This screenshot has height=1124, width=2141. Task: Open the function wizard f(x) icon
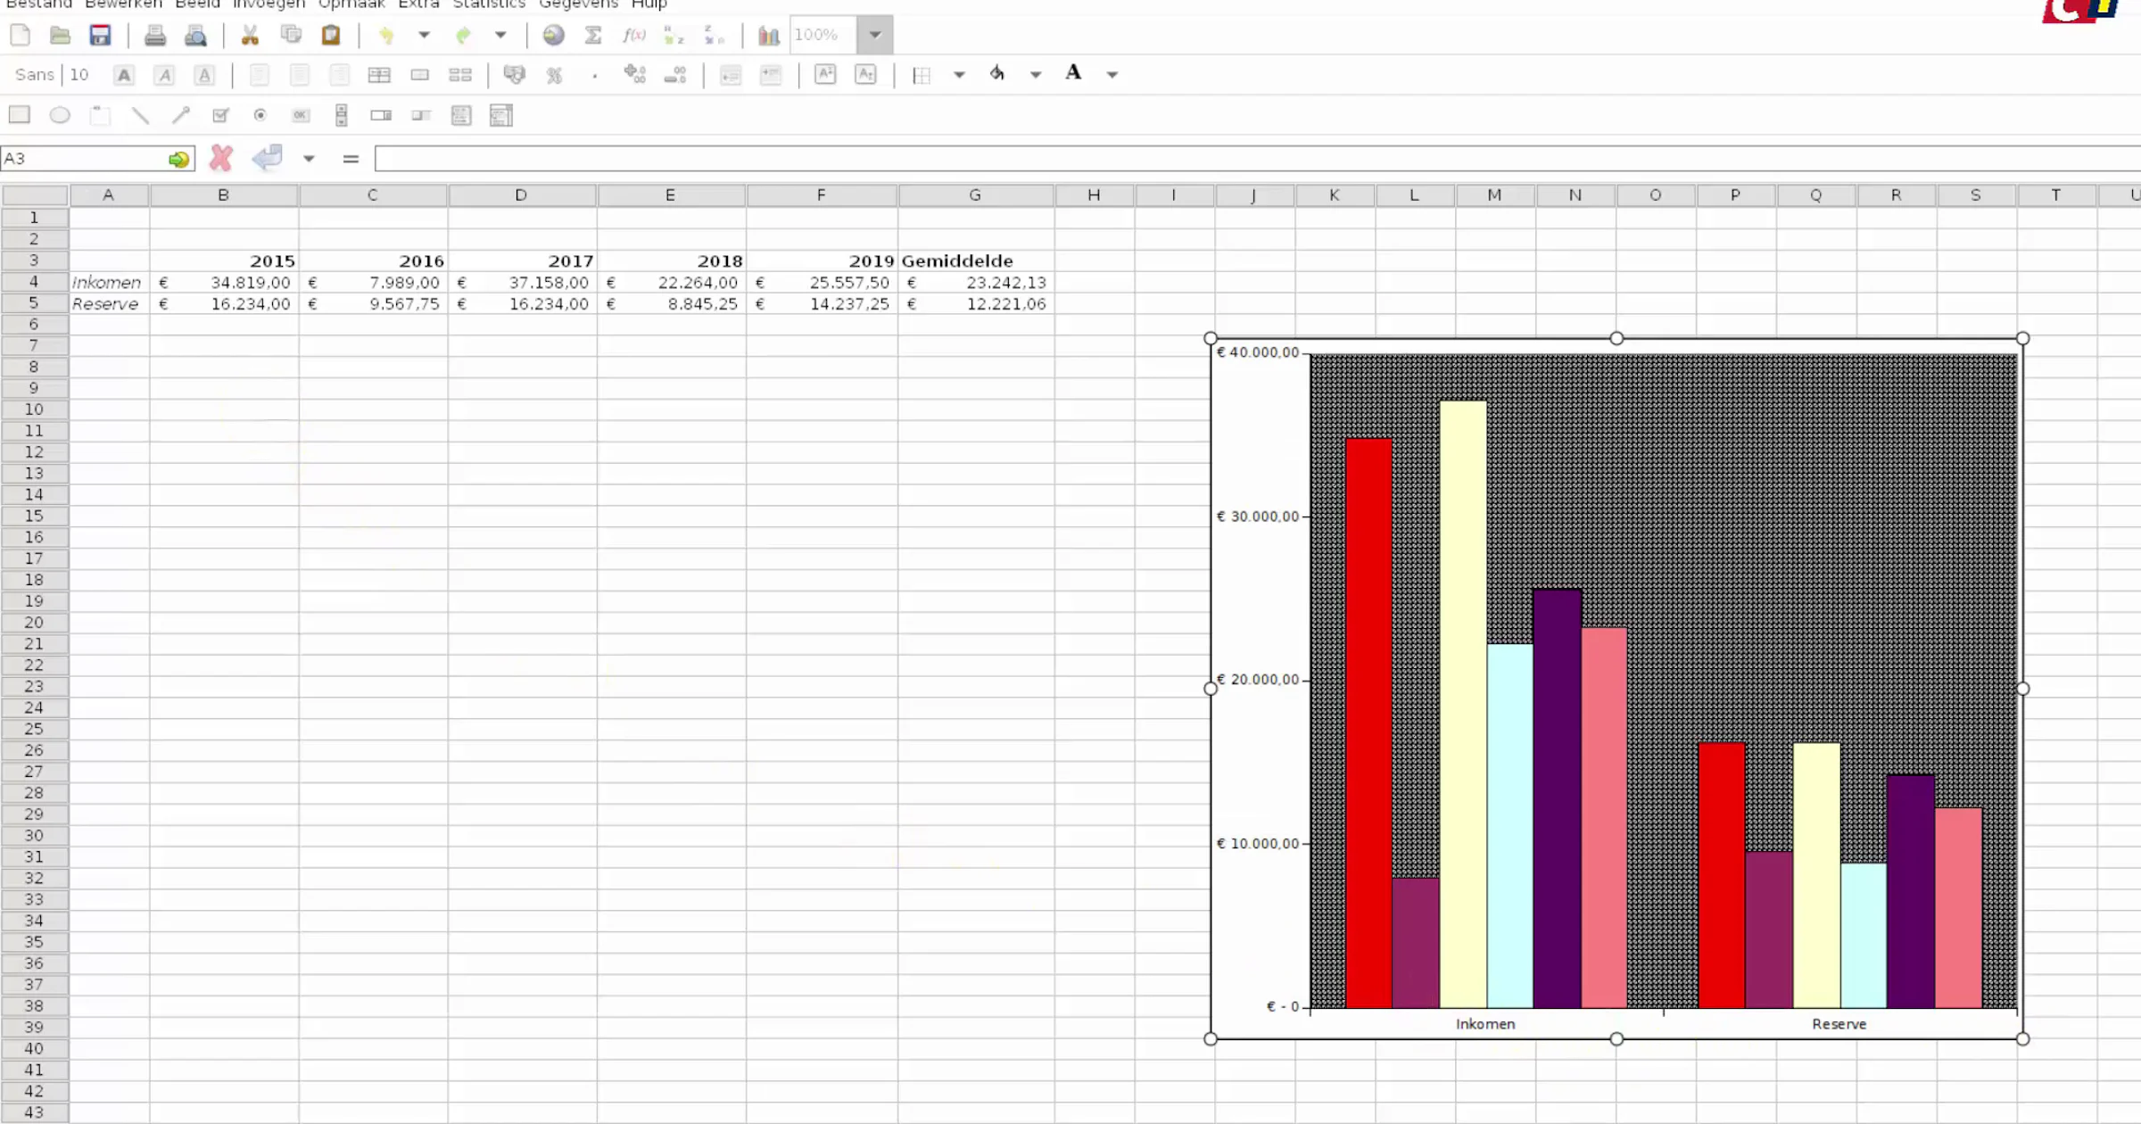633,35
